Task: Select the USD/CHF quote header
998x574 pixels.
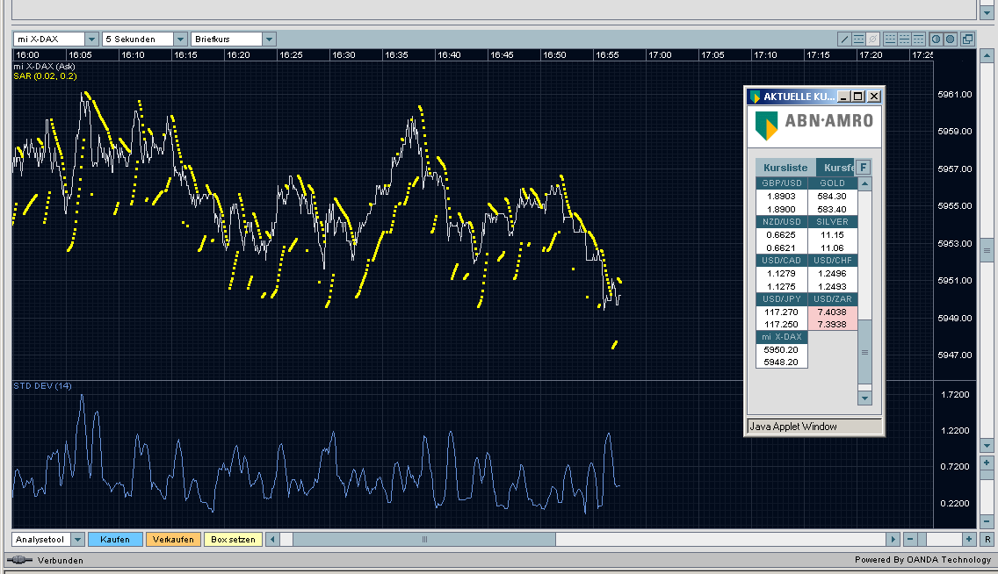Action: (833, 261)
